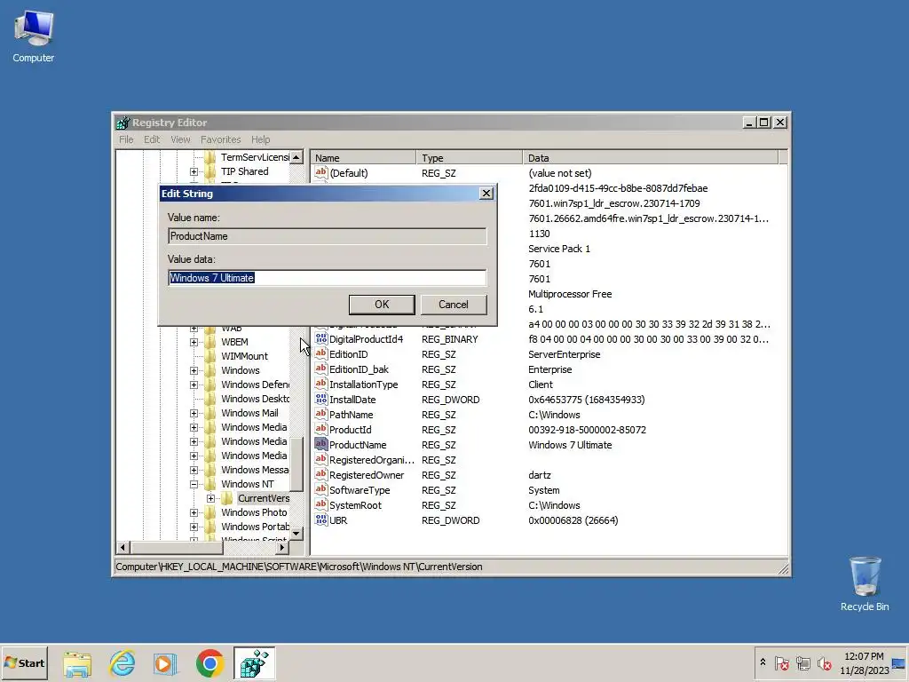Open the Edit menu

152,139
